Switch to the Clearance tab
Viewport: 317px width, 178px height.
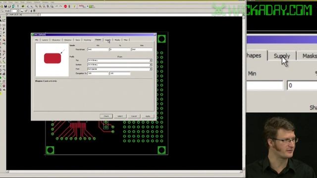[x=56, y=40]
